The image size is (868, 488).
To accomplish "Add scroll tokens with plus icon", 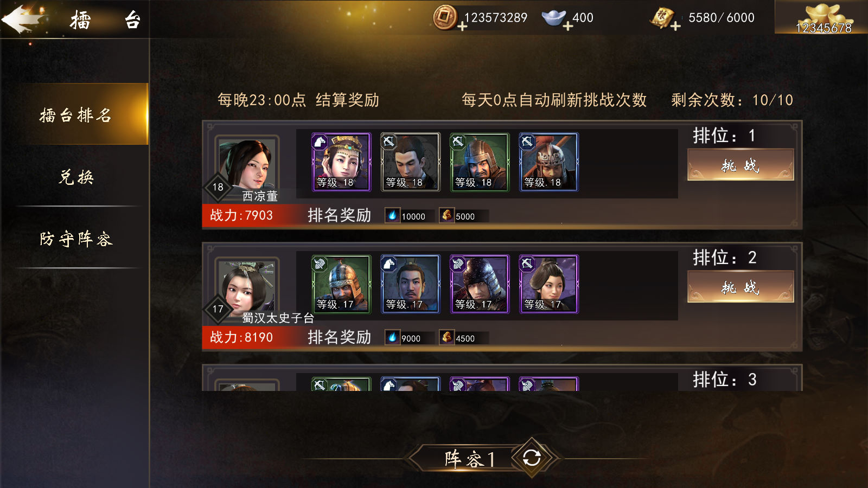I will 675,26.
